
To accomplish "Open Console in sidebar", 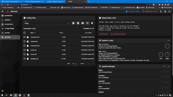I will pos(10,20).
